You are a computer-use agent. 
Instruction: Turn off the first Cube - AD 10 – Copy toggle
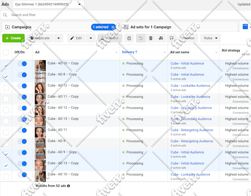coord(22,64)
